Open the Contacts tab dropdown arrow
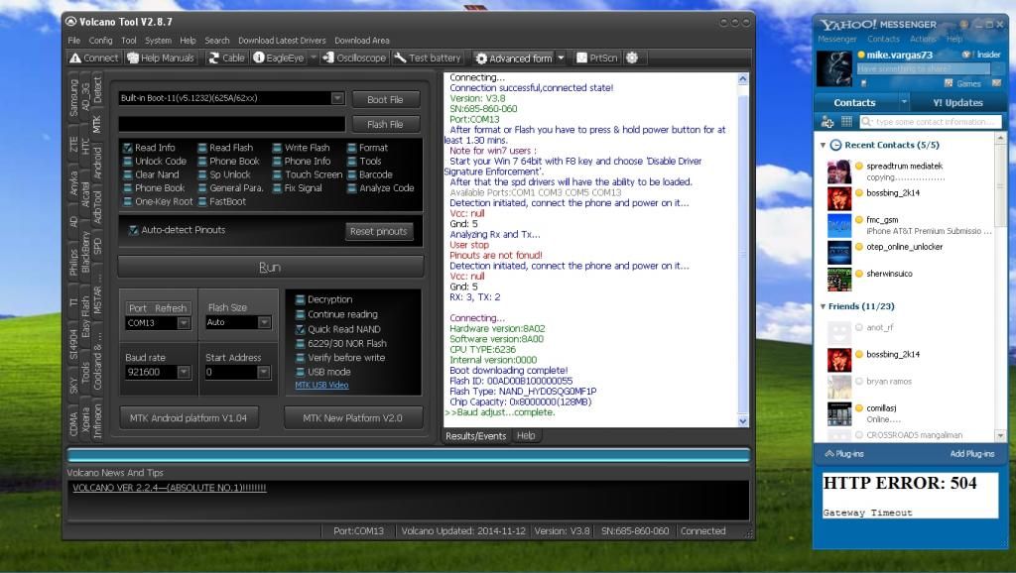1016x573 pixels. (904, 102)
